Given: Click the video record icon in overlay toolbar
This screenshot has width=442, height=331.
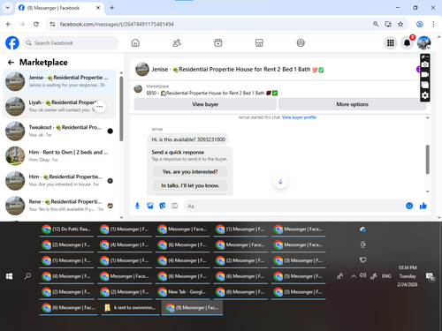Looking at the screenshot, I should point(424,75).
